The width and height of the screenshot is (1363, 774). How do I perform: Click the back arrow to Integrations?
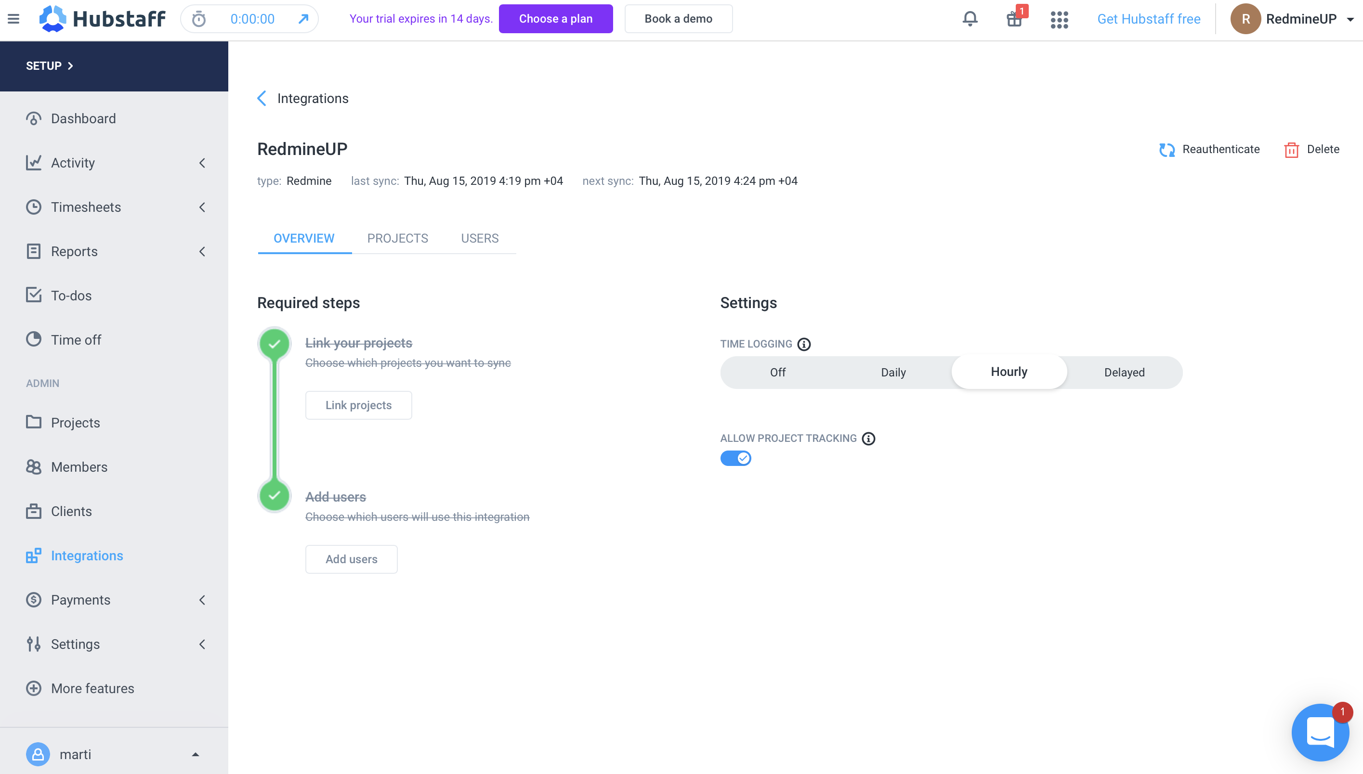click(x=263, y=98)
